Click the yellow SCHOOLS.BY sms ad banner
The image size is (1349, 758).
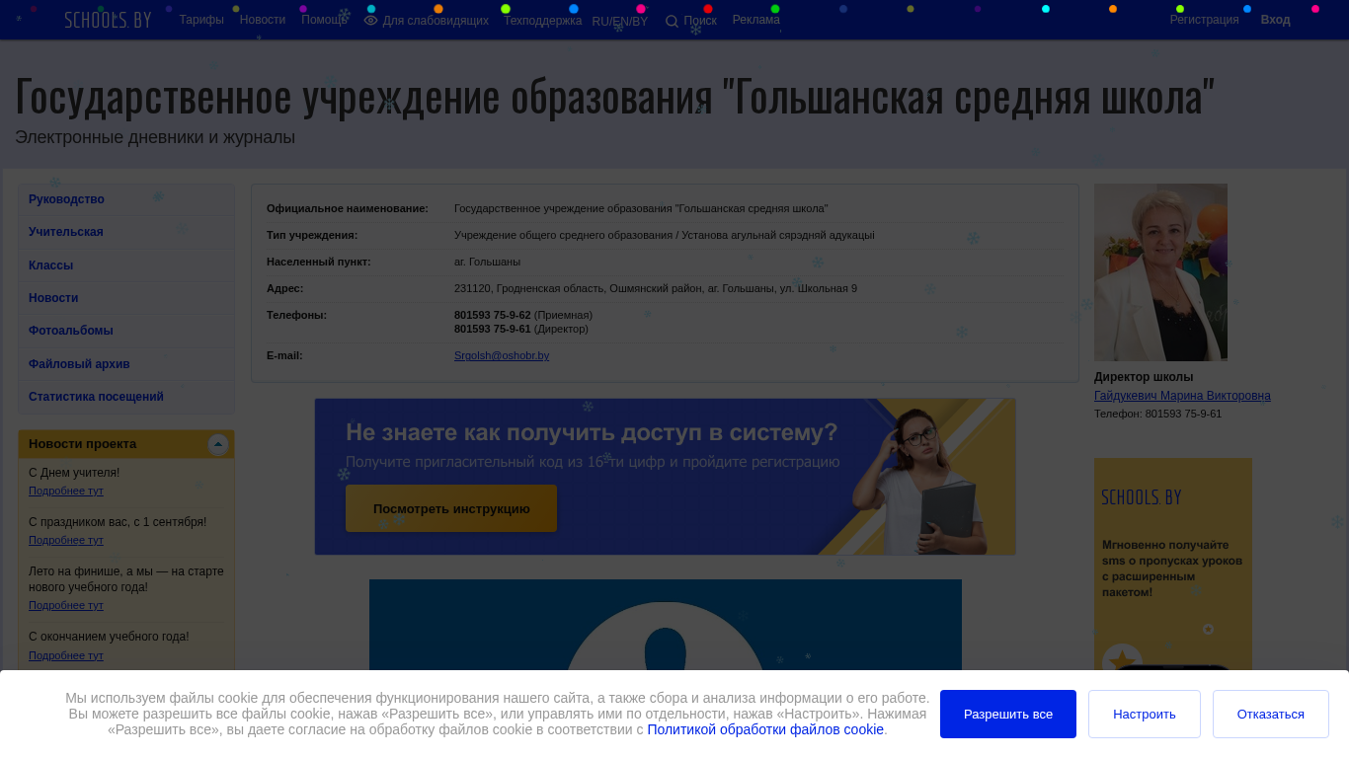point(1173,565)
